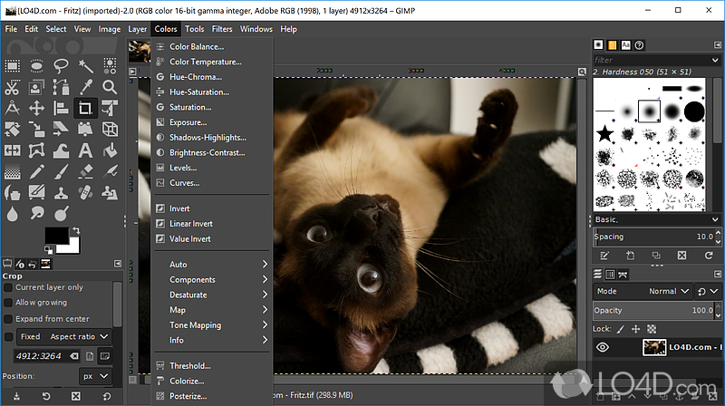Select the Heal bandage tool

(x=85, y=192)
